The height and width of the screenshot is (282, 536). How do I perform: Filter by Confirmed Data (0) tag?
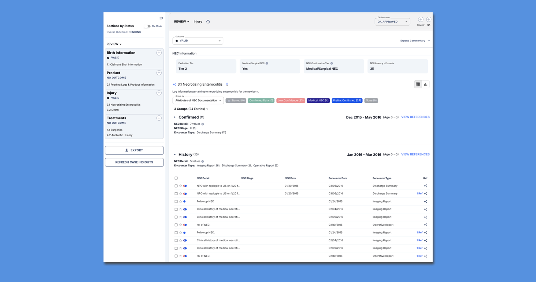tap(261, 101)
